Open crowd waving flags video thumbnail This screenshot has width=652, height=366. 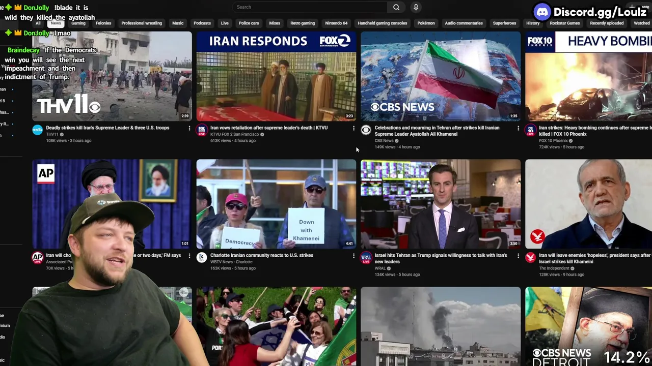[x=276, y=326]
